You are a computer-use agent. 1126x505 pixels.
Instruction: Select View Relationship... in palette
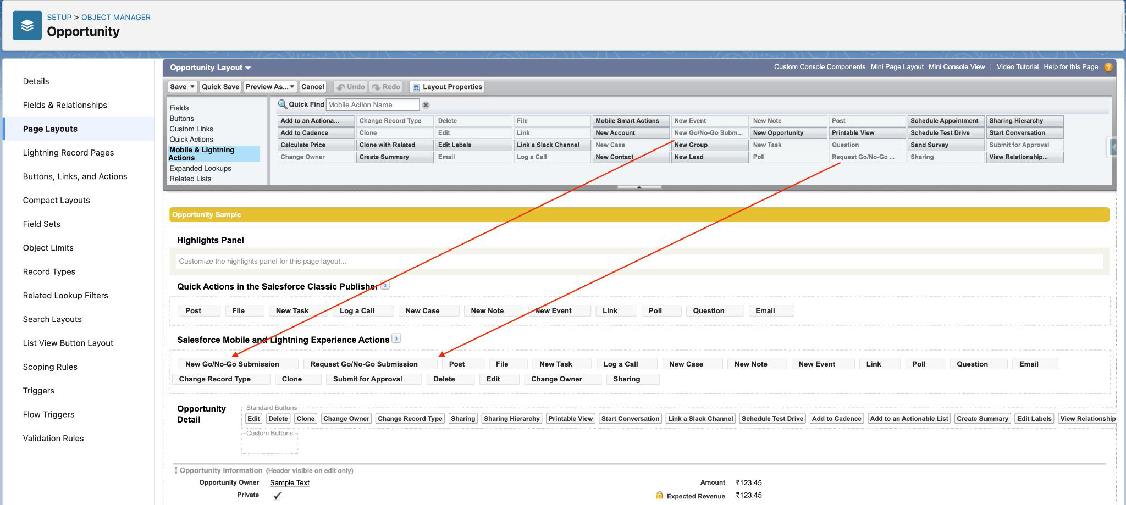coord(1024,157)
